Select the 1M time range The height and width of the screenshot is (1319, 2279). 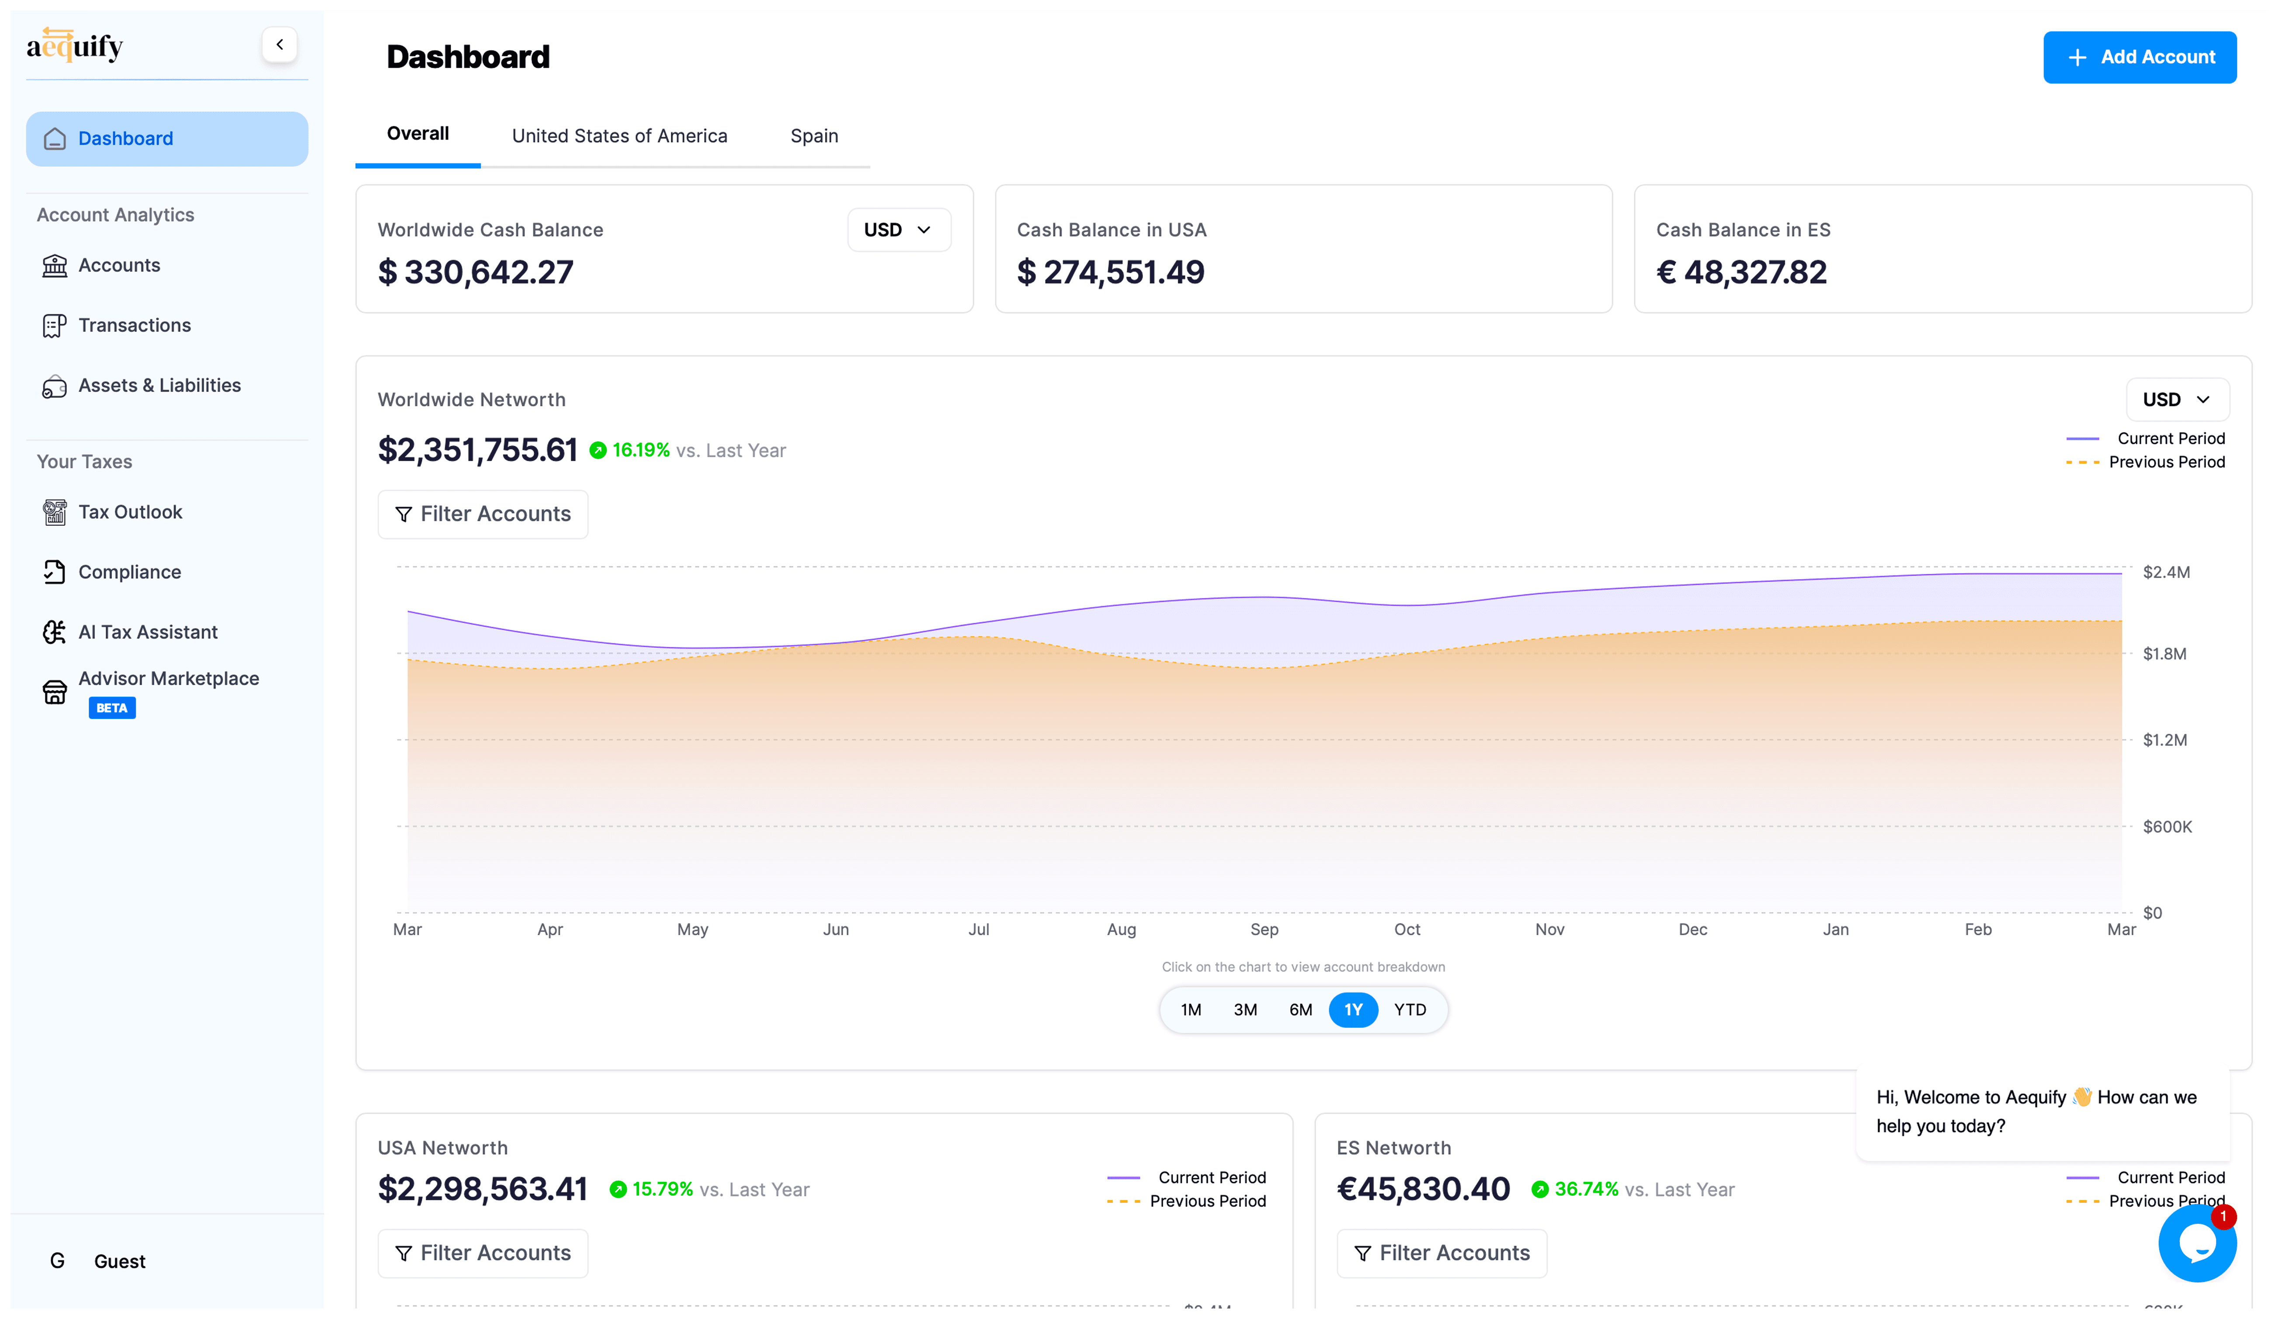pyautogui.click(x=1190, y=1010)
